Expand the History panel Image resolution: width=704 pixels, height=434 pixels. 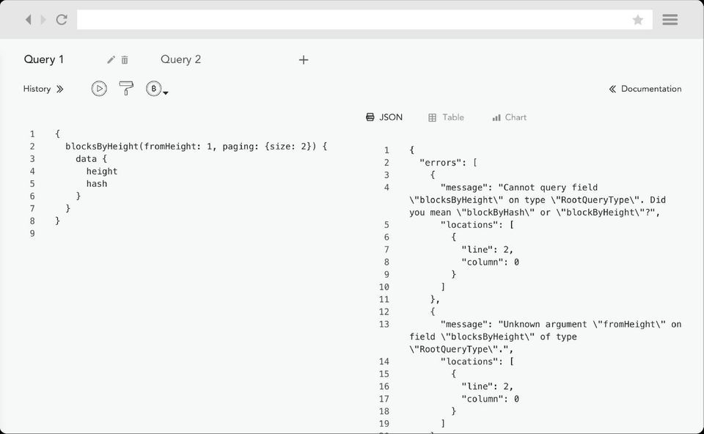[43, 89]
